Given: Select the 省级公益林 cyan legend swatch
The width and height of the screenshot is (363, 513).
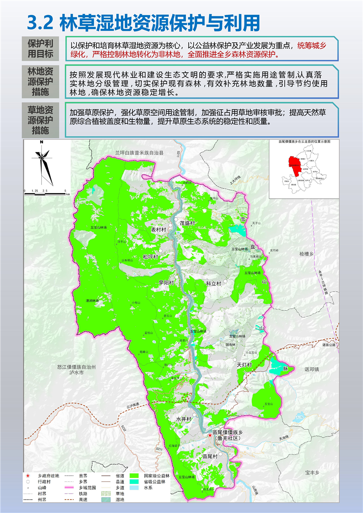Looking at the screenshot, I should coord(136,482).
